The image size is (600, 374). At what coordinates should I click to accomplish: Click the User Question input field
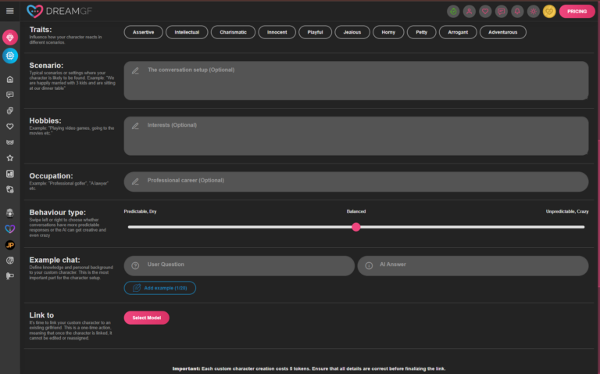click(x=239, y=266)
